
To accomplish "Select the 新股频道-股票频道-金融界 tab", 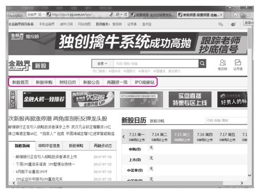I will click(x=199, y=15).
